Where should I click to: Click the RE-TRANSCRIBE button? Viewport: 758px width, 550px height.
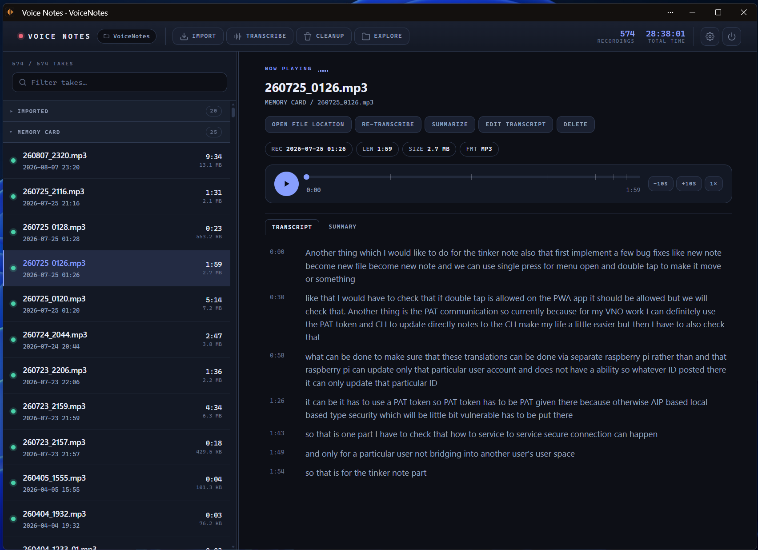(x=388, y=124)
